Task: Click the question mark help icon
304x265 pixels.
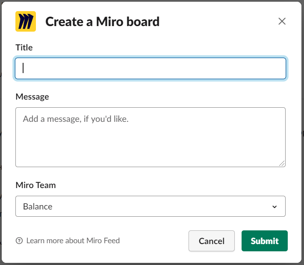Action: coord(19,241)
